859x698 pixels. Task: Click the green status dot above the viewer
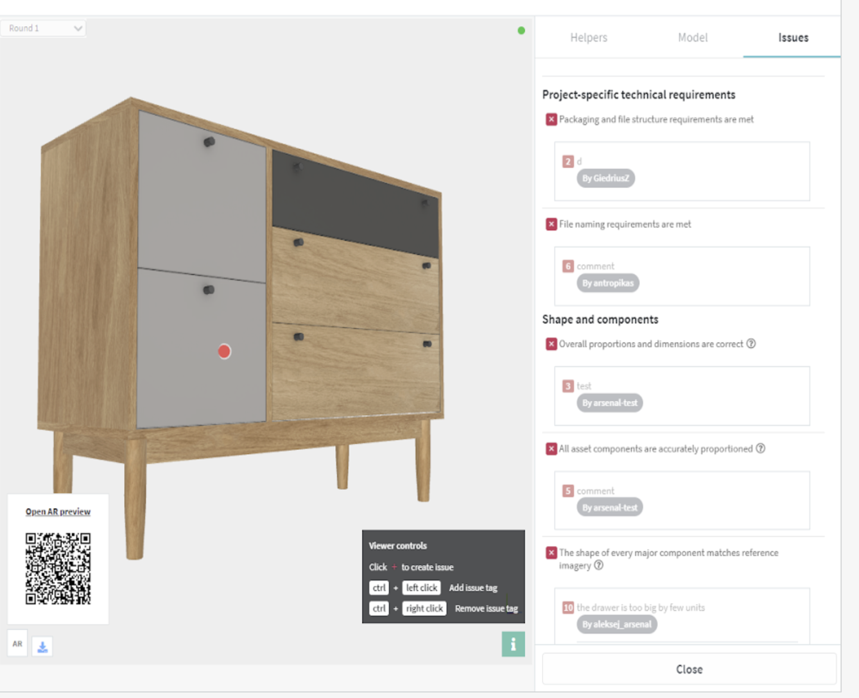point(521,30)
